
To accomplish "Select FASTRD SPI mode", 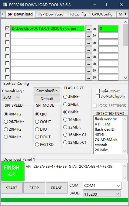I will tap(45, 145).
